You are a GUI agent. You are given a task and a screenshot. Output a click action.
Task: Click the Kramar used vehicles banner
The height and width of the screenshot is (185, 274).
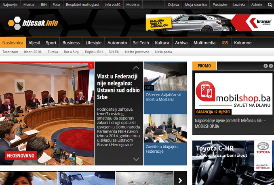pyautogui.click(x=210, y=23)
